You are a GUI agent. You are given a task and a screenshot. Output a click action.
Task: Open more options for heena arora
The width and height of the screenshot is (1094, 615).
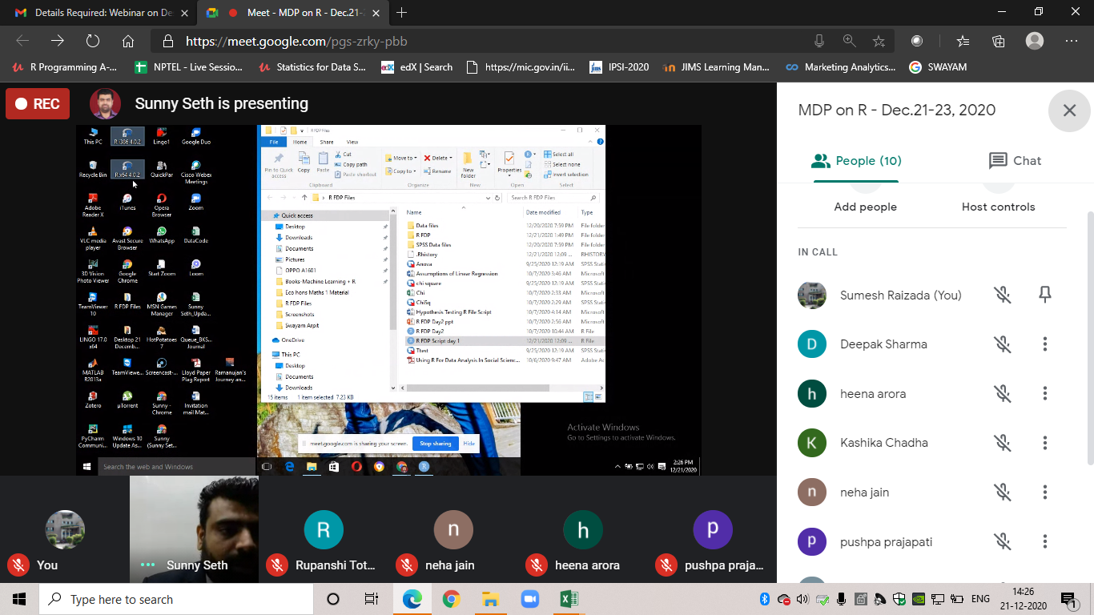tap(1045, 393)
